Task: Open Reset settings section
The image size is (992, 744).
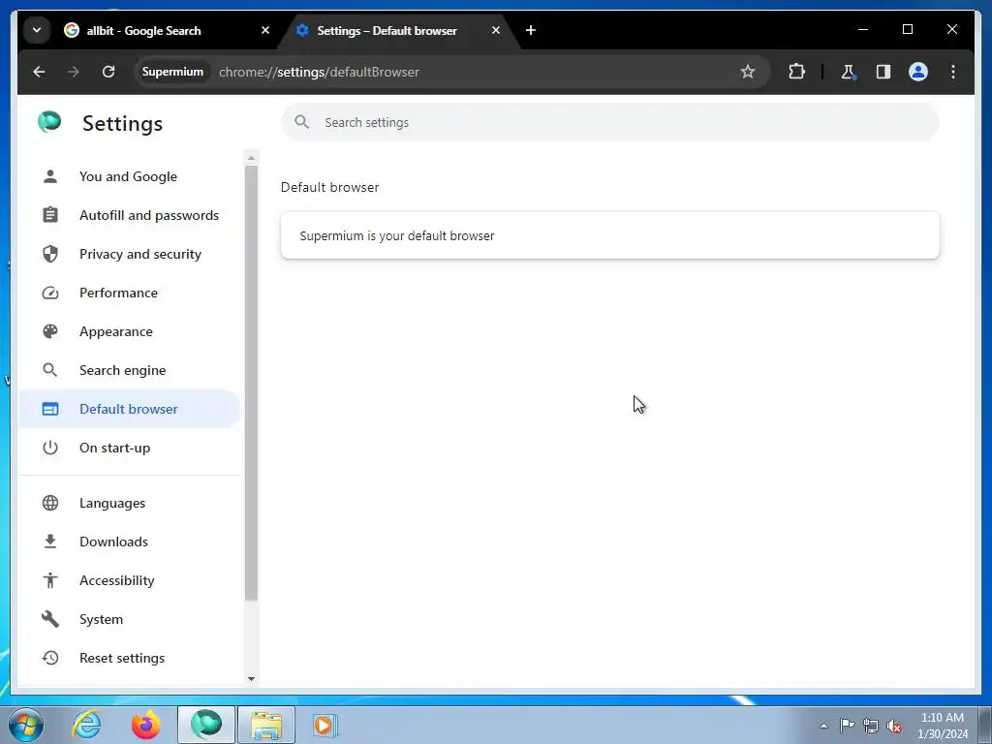Action: click(x=129, y=658)
